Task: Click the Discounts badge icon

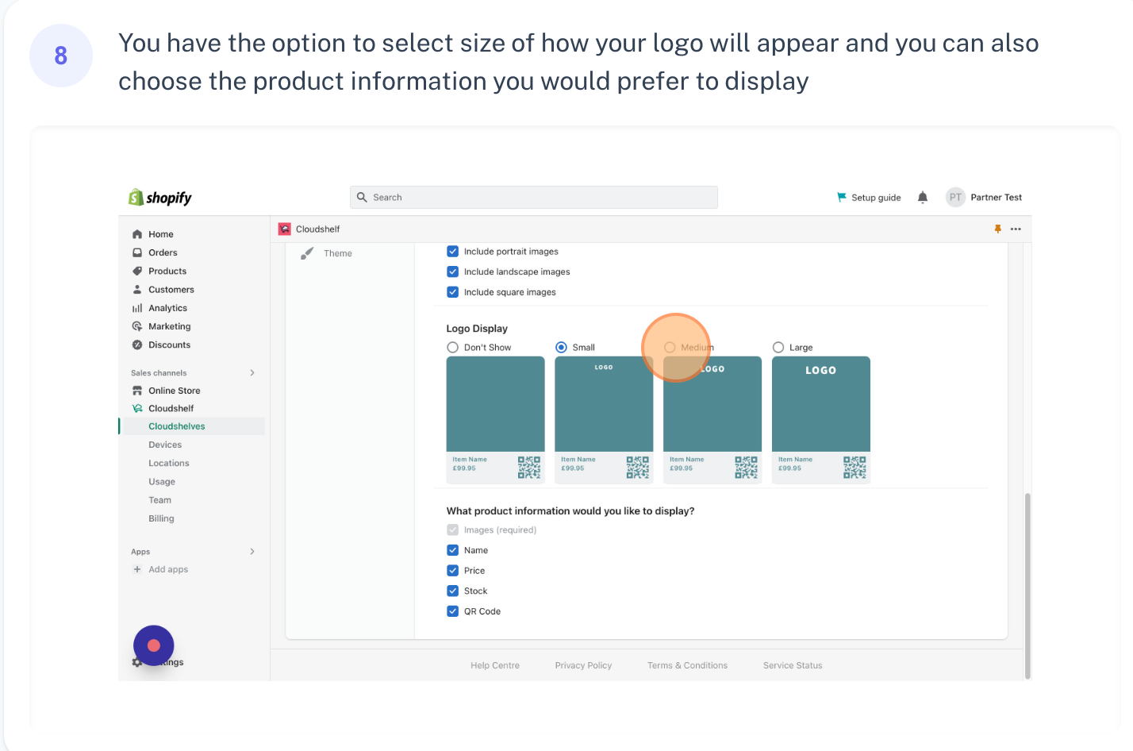Action: (x=137, y=345)
